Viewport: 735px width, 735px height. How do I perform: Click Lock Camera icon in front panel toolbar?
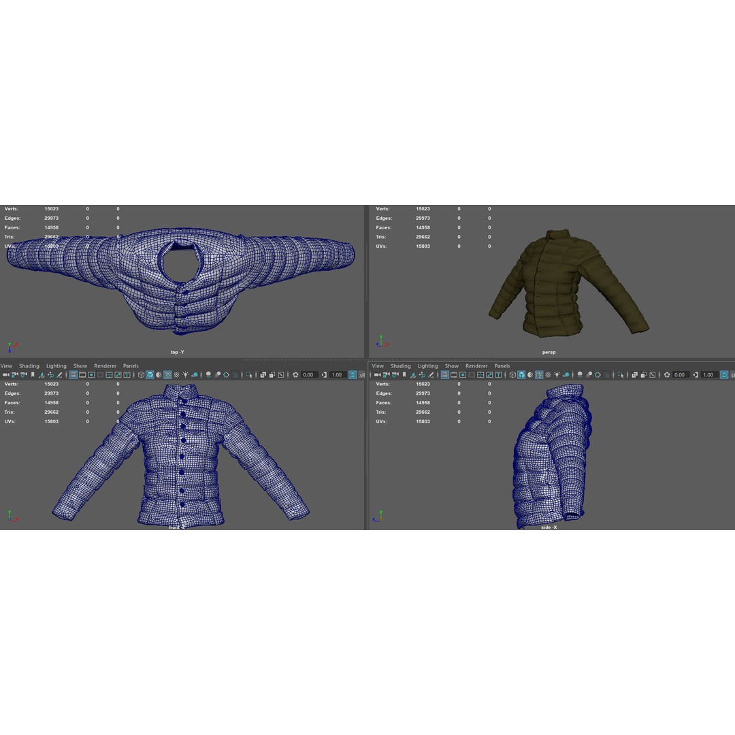[14, 374]
